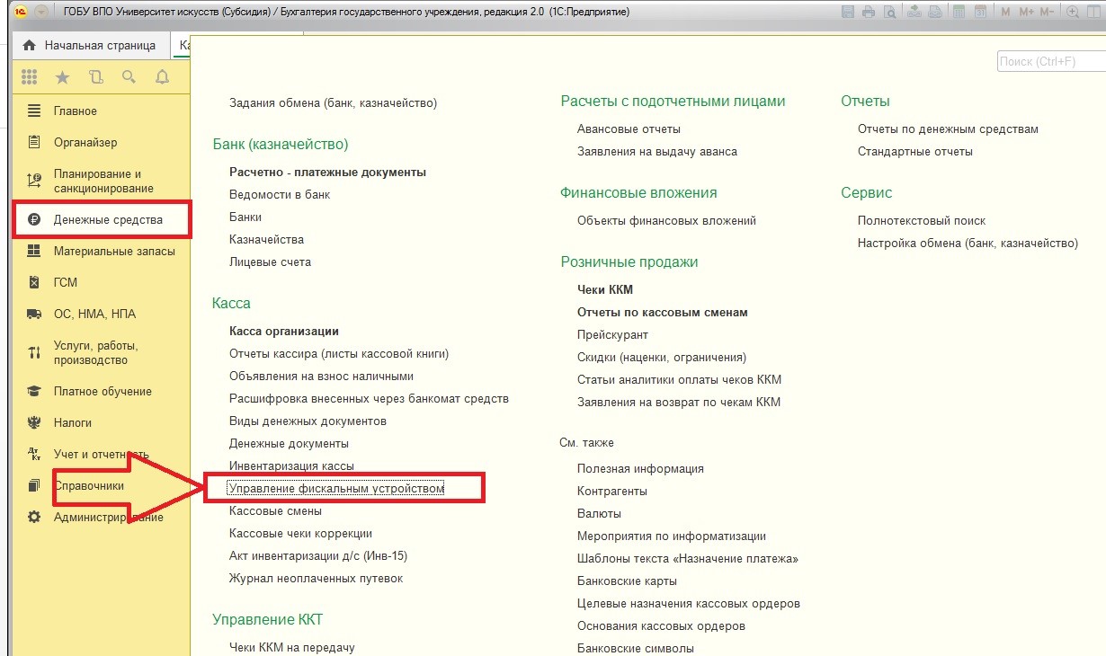Screen dimensions: 1106x656
Task: Open Кассовые чеки коррекции
Action: pyautogui.click(x=300, y=533)
